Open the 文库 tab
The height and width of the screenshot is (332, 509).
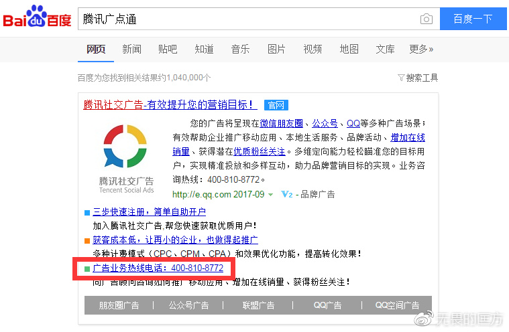[385, 50]
